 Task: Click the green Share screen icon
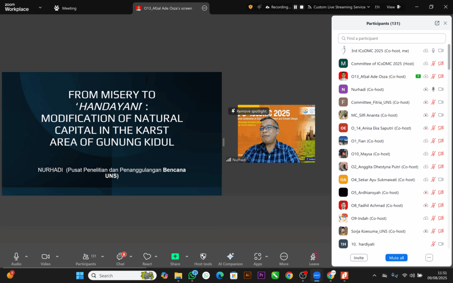(175, 256)
